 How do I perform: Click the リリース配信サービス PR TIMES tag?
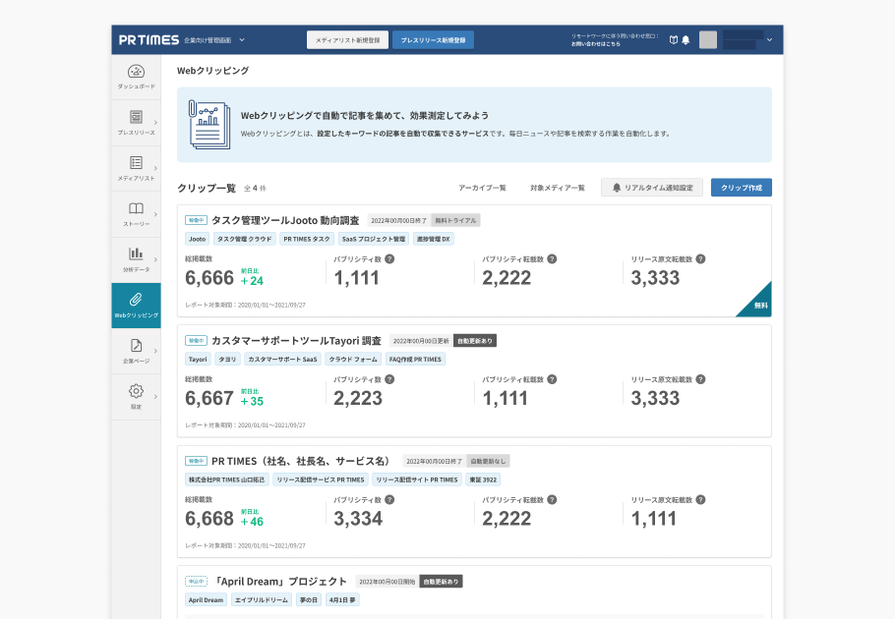(321, 479)
